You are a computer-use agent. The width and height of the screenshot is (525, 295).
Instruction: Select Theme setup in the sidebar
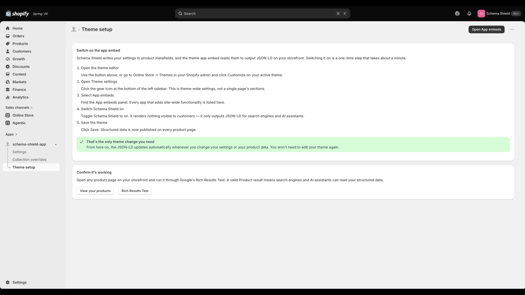[x=31, y=167]
